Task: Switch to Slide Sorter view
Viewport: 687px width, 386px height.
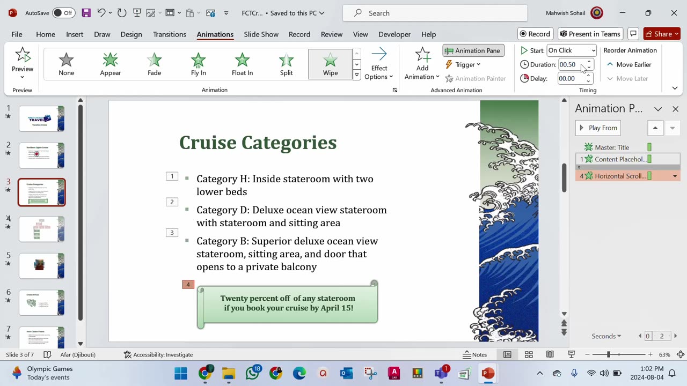Action: 529,354
